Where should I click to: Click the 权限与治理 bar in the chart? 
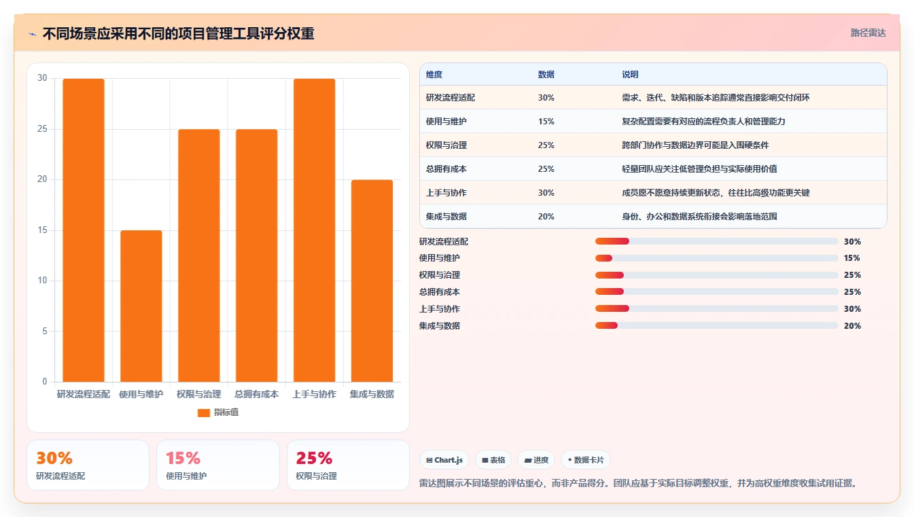[x=199, y=255]
